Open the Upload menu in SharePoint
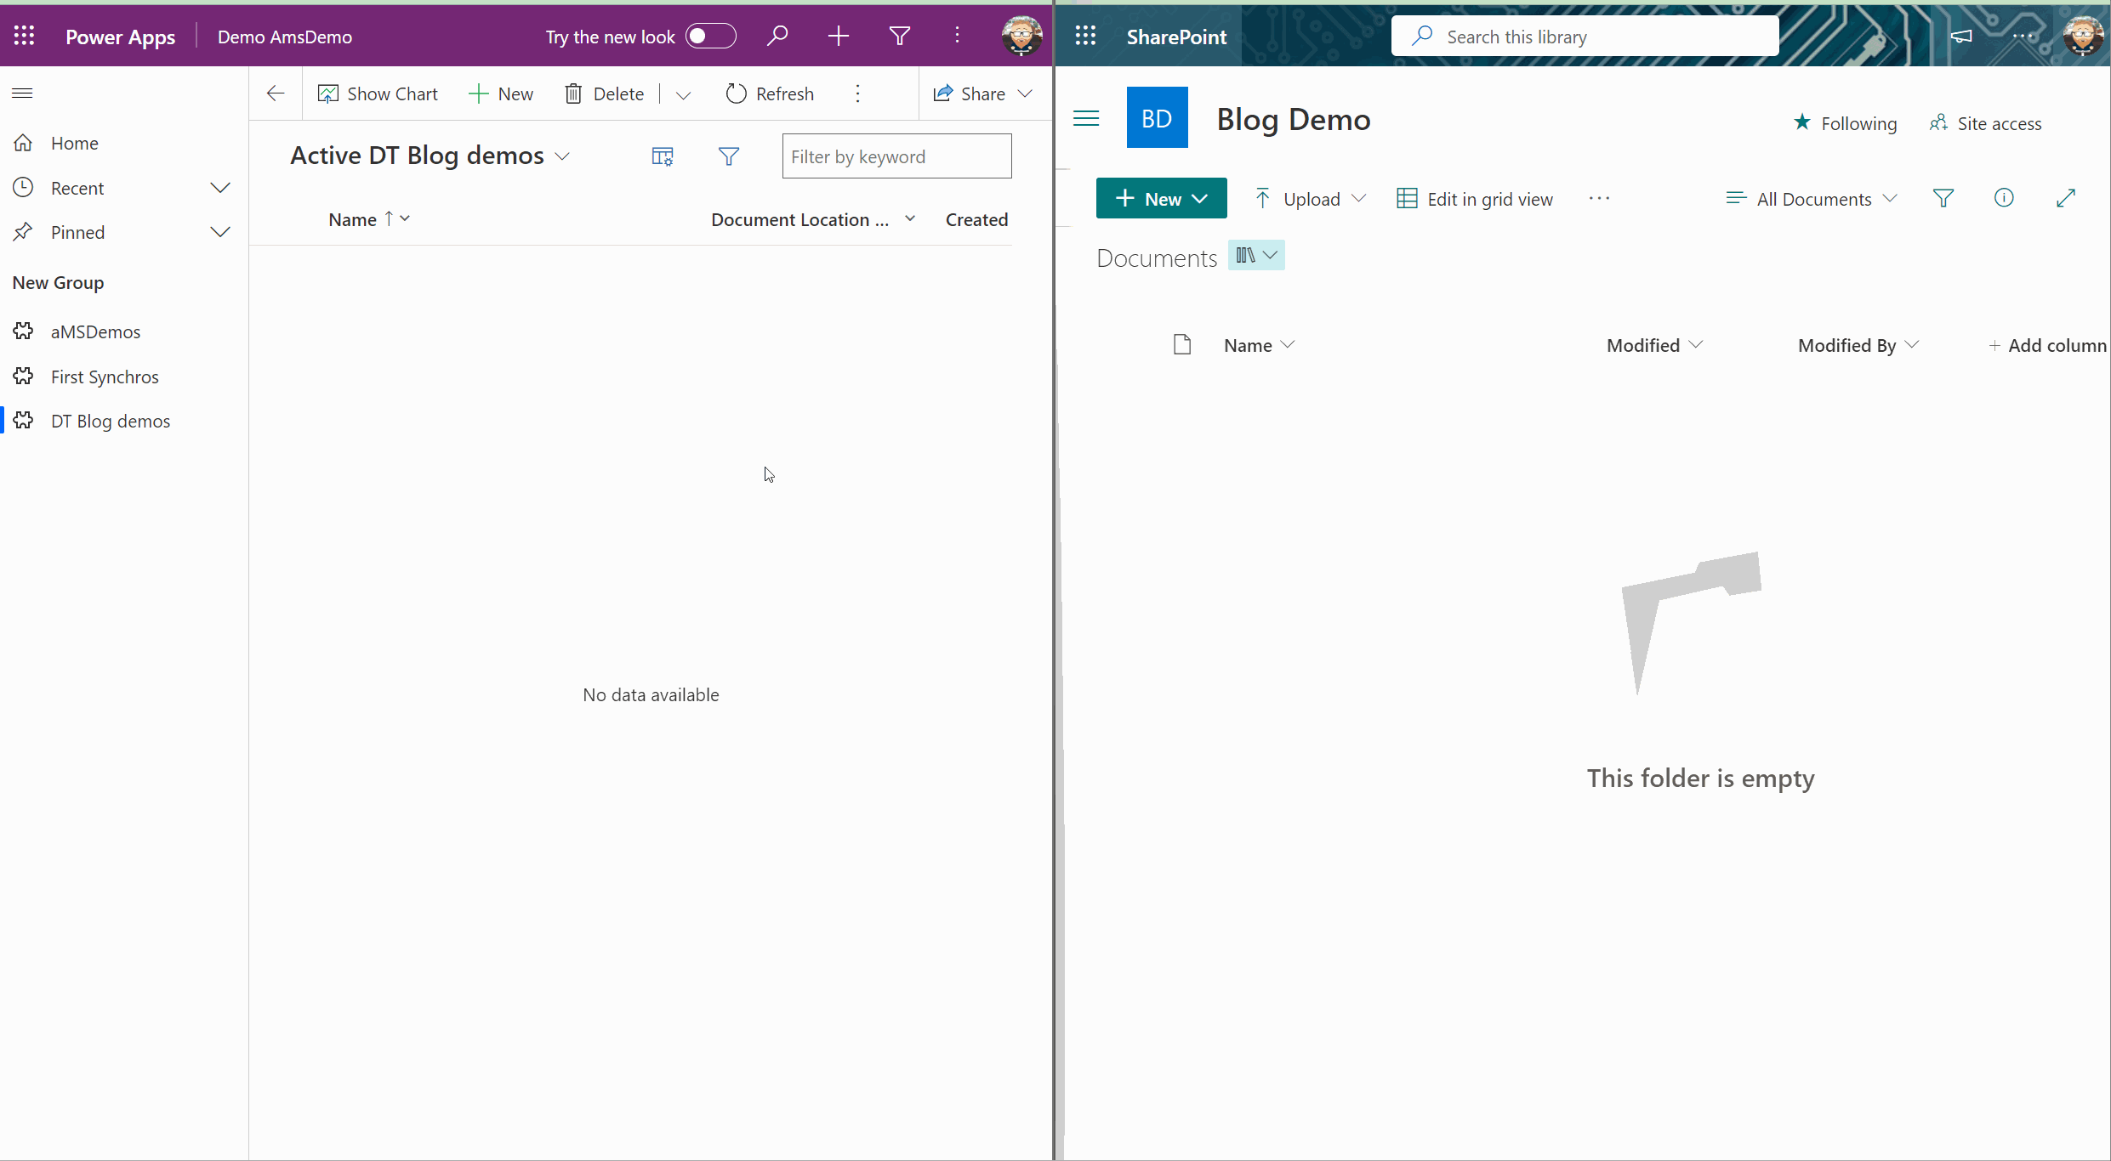Viewport: 2111px width, 1161px height. click(1310, 199)
